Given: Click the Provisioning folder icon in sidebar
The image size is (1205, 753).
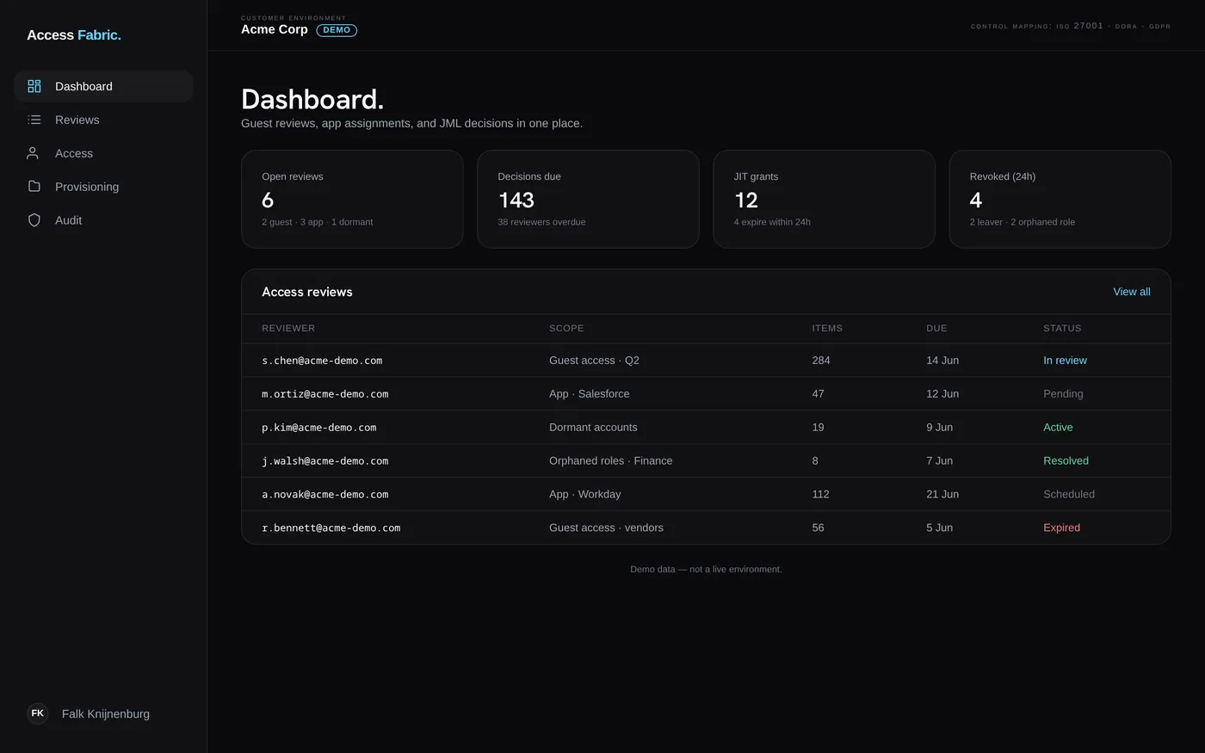Looking at the screenshot, I should pyautogui.click(x=34, y=187).
